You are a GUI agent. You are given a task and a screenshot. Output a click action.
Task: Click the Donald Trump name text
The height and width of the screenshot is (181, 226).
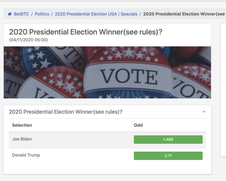26,155
